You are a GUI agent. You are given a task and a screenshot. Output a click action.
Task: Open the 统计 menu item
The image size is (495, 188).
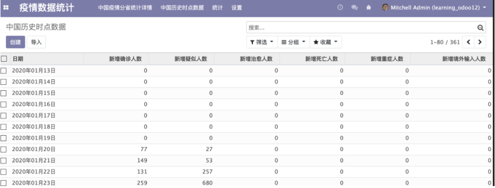[217, 7]
